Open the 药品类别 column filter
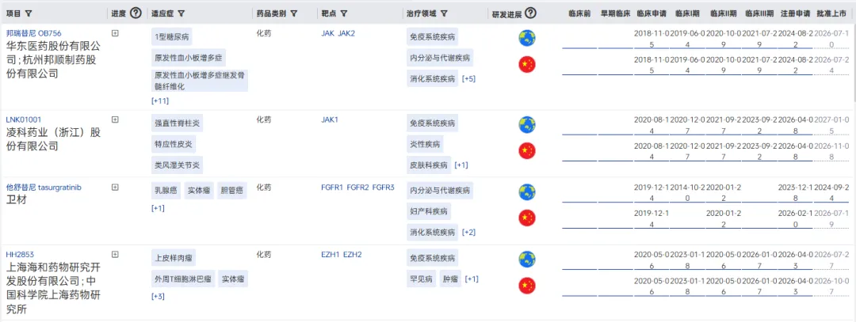The width and height of the screenshot is (856, 322). point(294,13)
